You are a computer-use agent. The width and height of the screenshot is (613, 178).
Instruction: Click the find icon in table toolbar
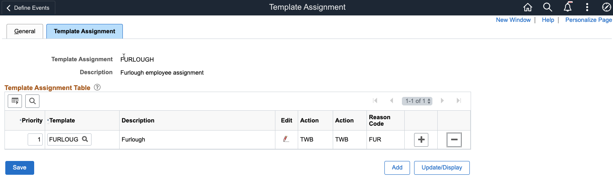tap(32, 101)
